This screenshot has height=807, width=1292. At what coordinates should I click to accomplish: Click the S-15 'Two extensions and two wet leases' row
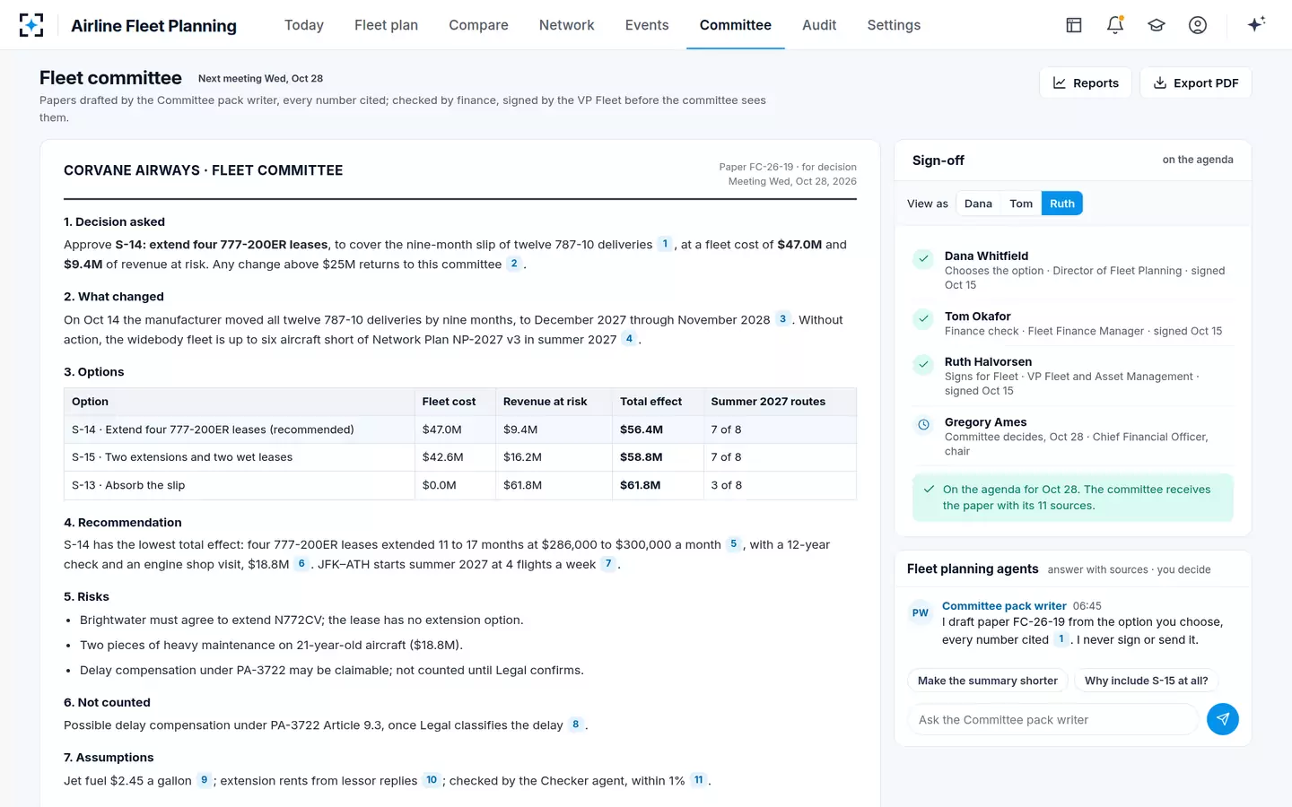459,457
